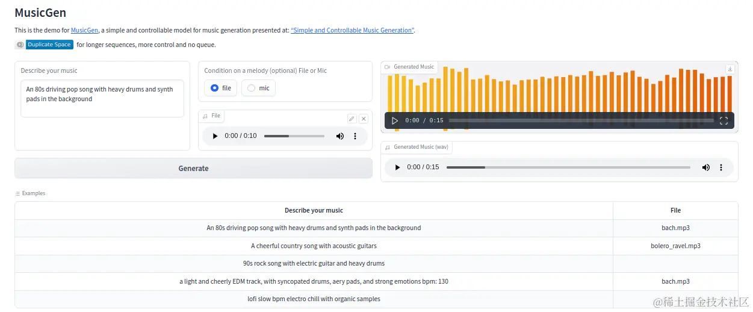Play the uploaded melody file audio
753x312 pixels.
coord(215,136)
